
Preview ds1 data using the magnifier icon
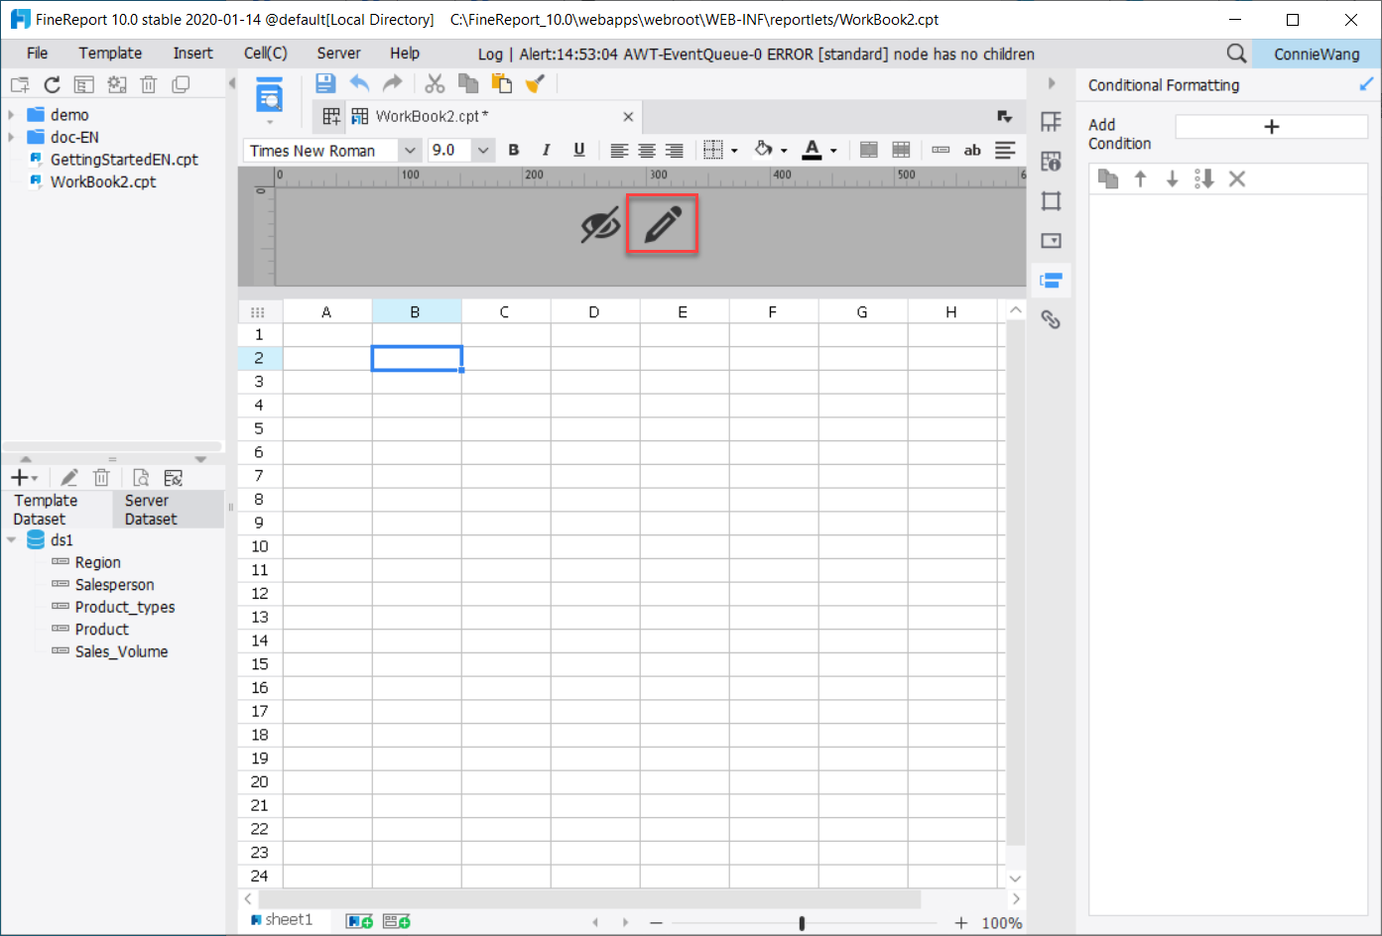click(140, 477)
